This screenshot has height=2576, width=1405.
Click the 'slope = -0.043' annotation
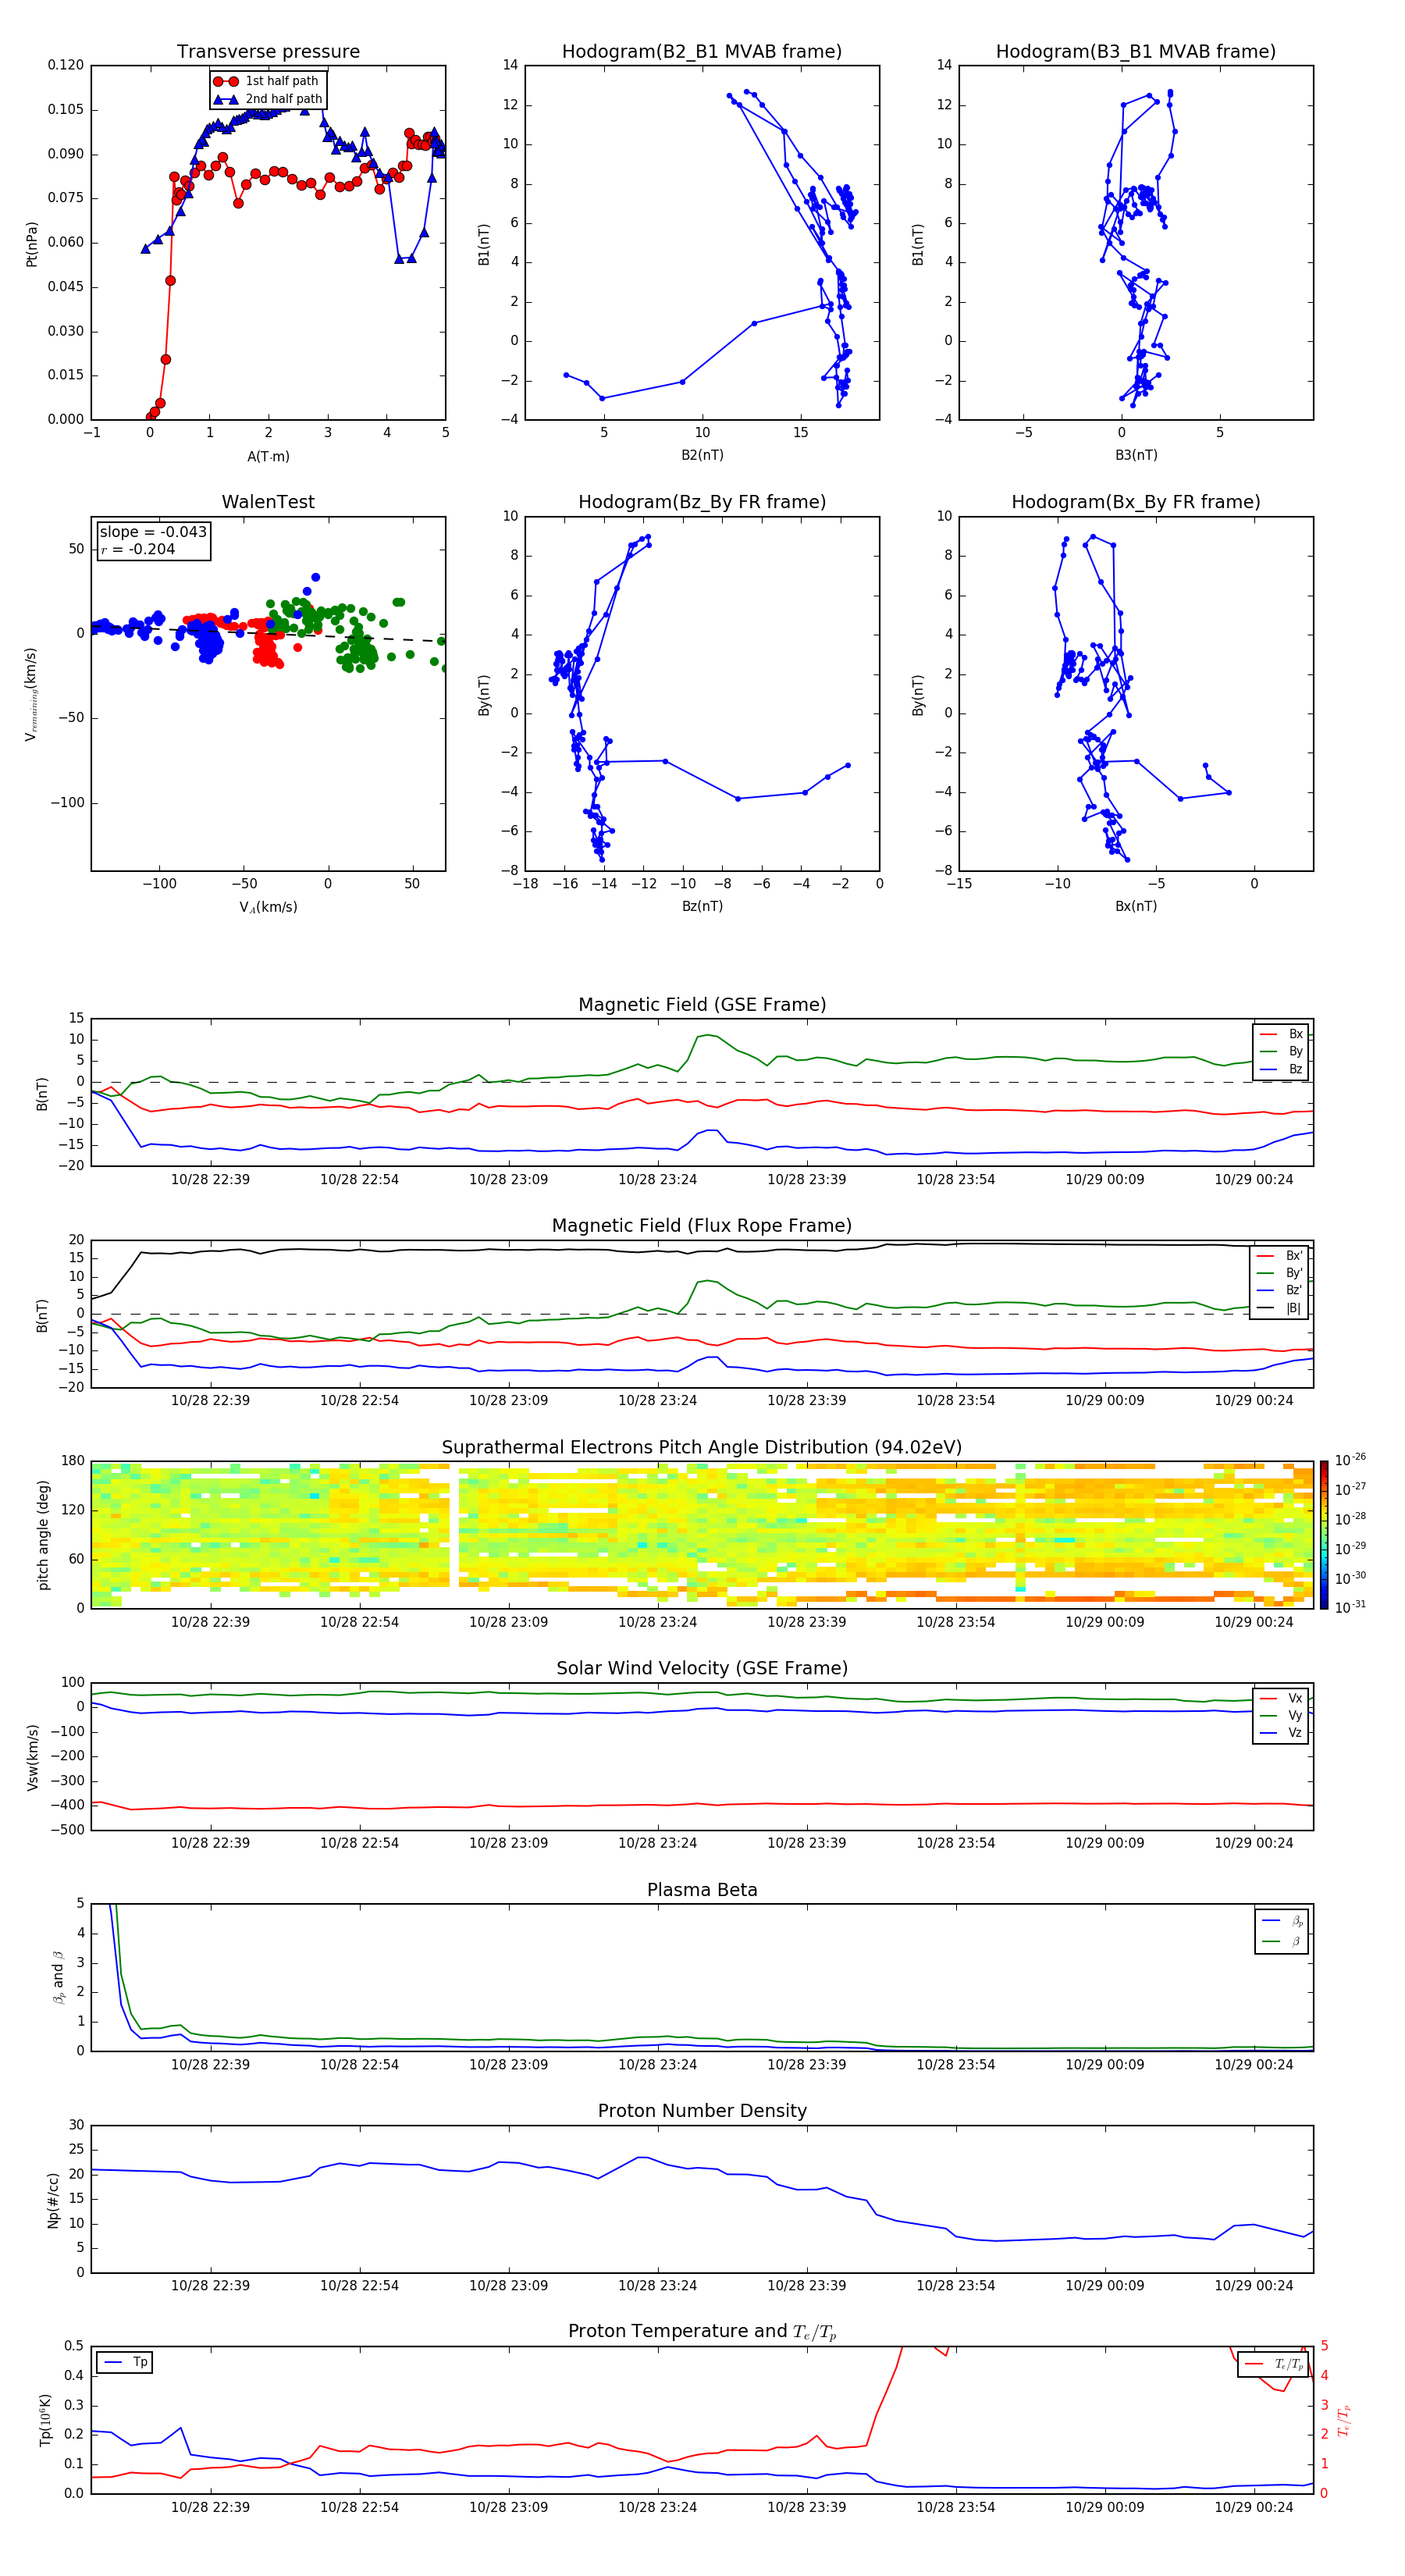153,532
